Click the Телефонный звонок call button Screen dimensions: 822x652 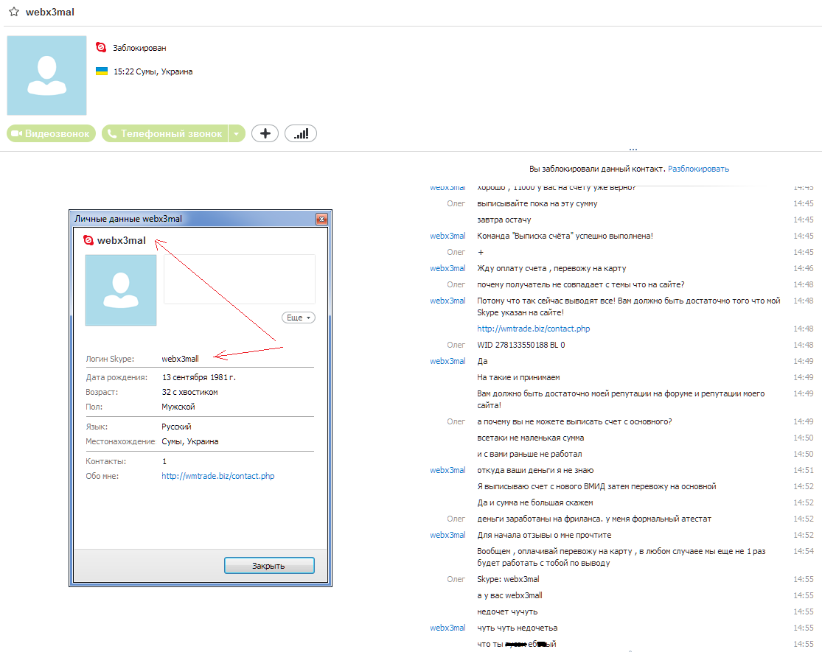[x=165, y=133]
